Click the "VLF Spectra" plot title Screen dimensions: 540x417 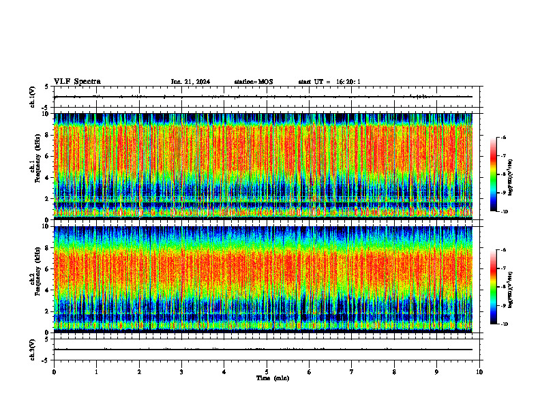pyautogui.click(x=77, y=82)
